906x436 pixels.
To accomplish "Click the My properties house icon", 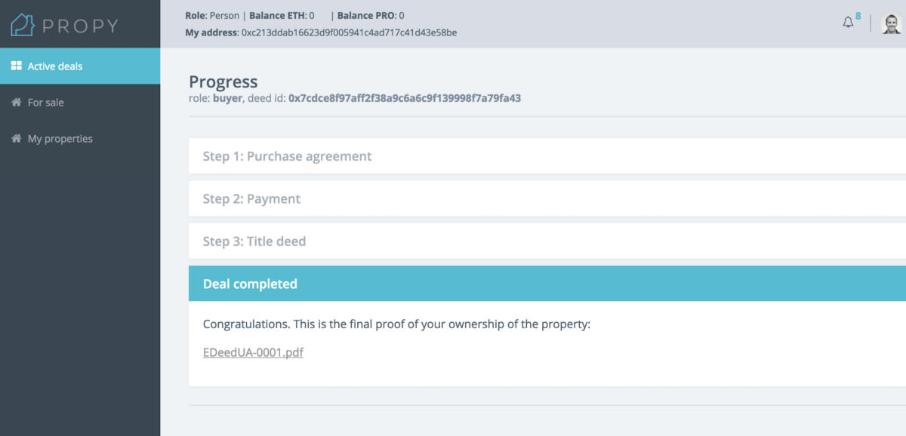I will (16, 139).
